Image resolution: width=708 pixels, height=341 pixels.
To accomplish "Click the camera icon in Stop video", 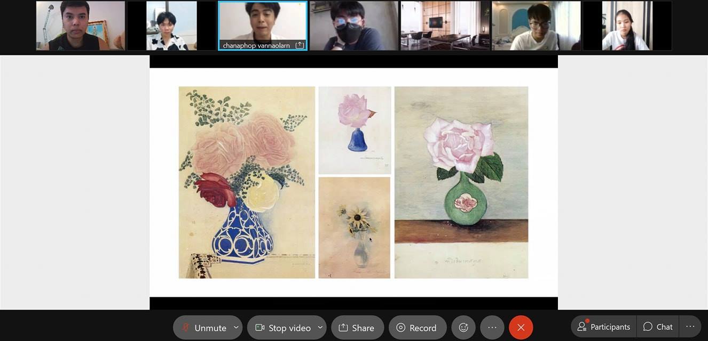I will pos(260,328).
